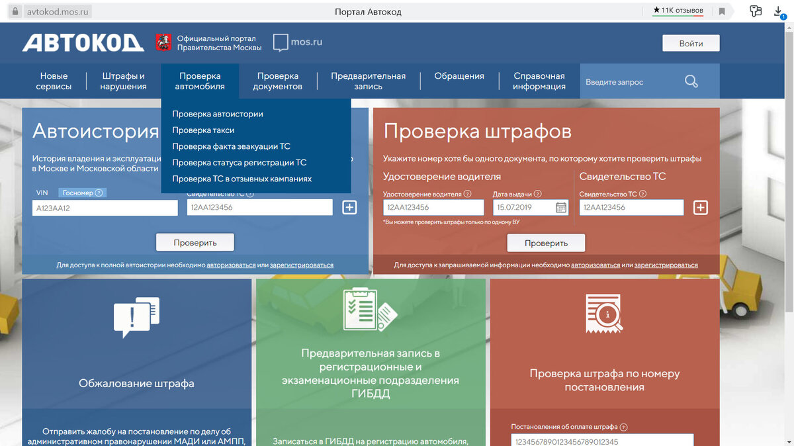Add another Свидетельство ТС in Проверка штрафов

click(700, 207)
